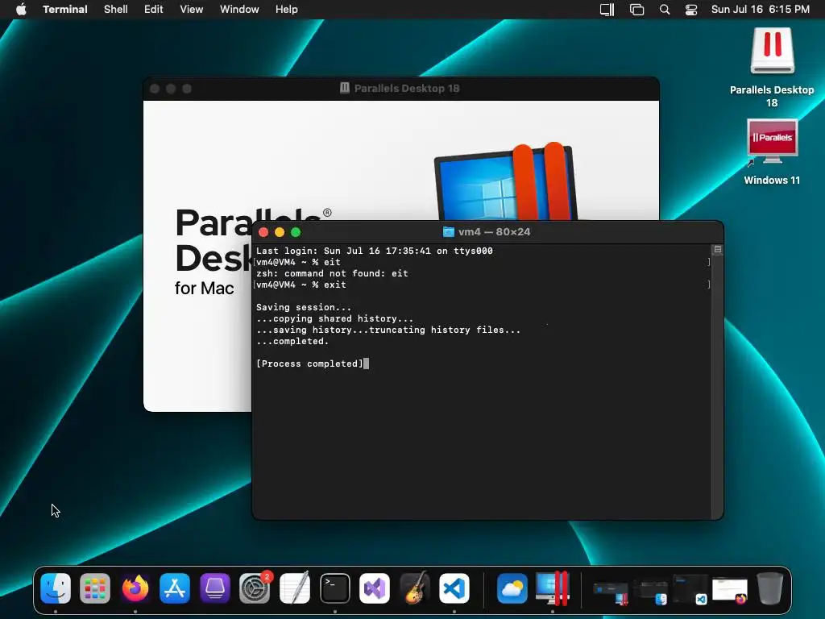
Task: Restore minimized Parallels window in the Dock
Action: click(x=611, y=592)
